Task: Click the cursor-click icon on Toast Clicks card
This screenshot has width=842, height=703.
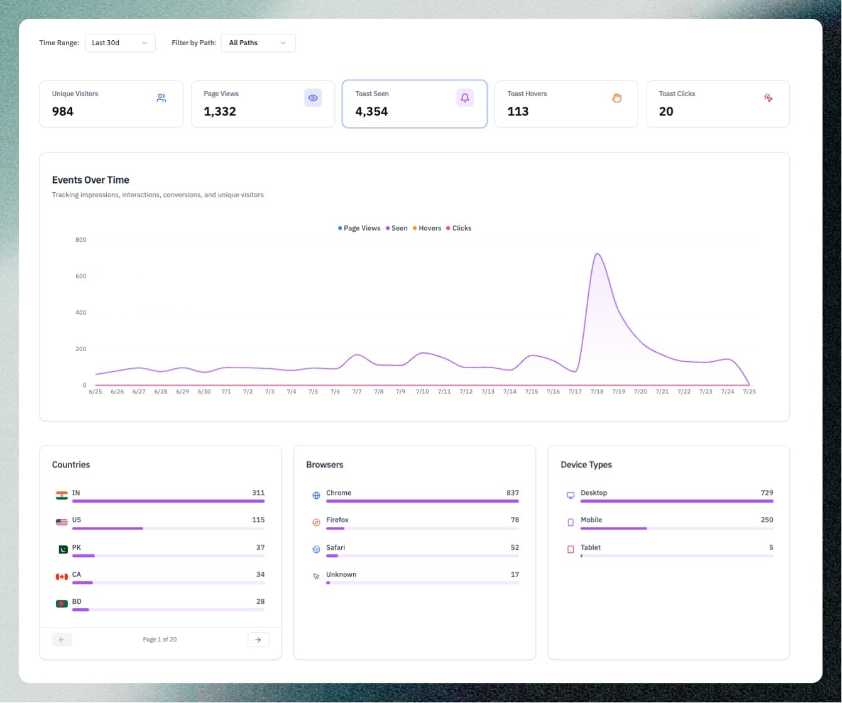Action: pyautogui.click(x=768, y=98)
